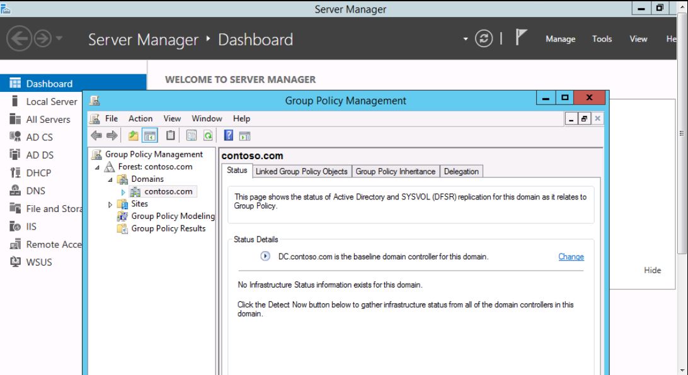Open Group Policy Management View menu

[x=172, y=119]
